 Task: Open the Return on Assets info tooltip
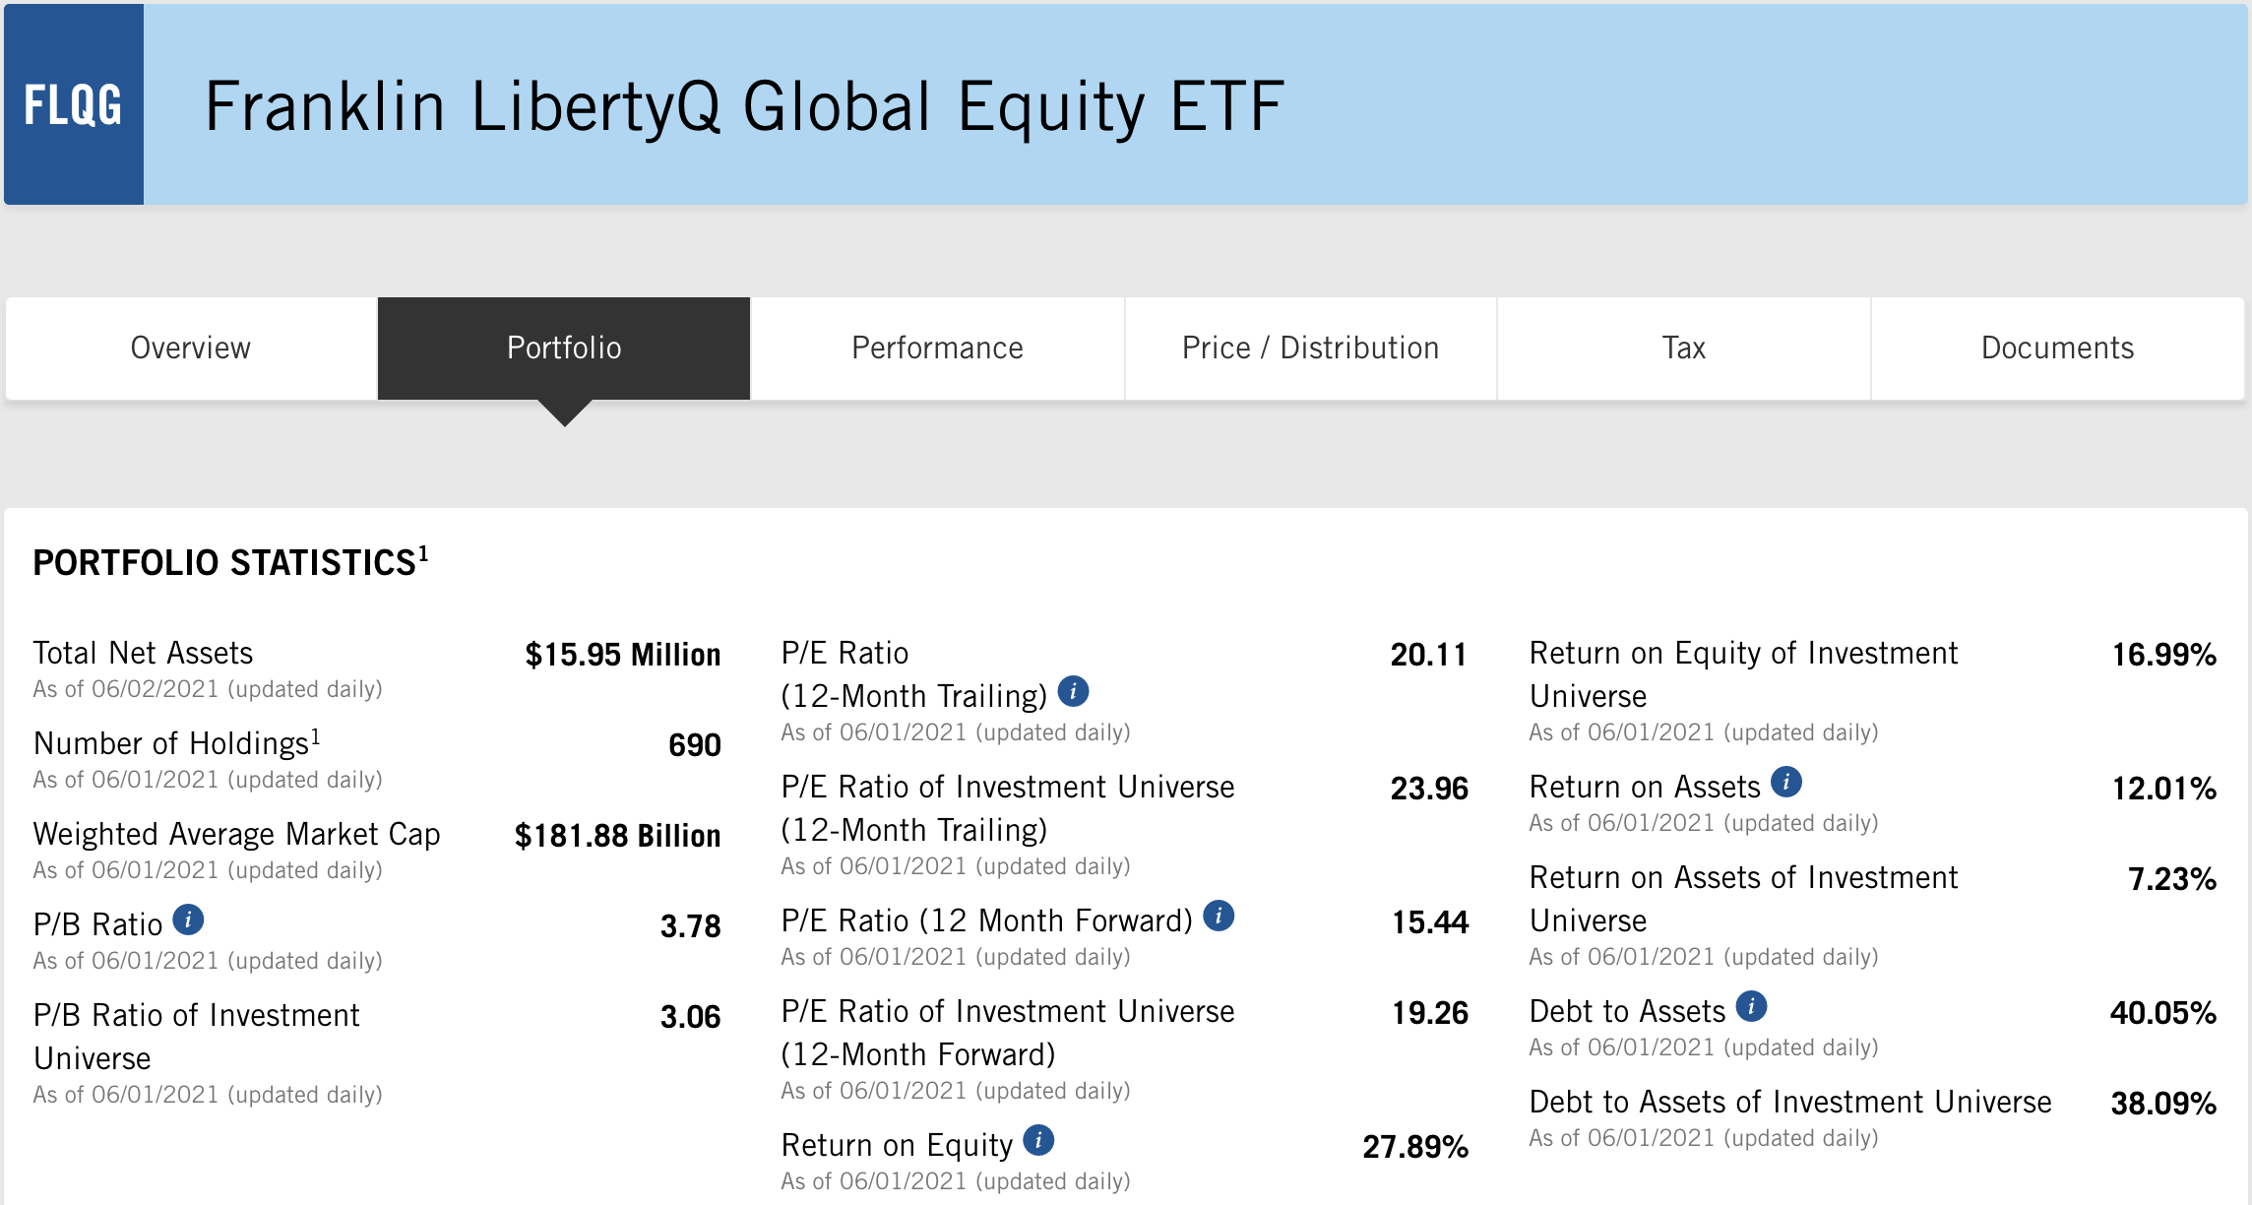[x=1788, y=784]
